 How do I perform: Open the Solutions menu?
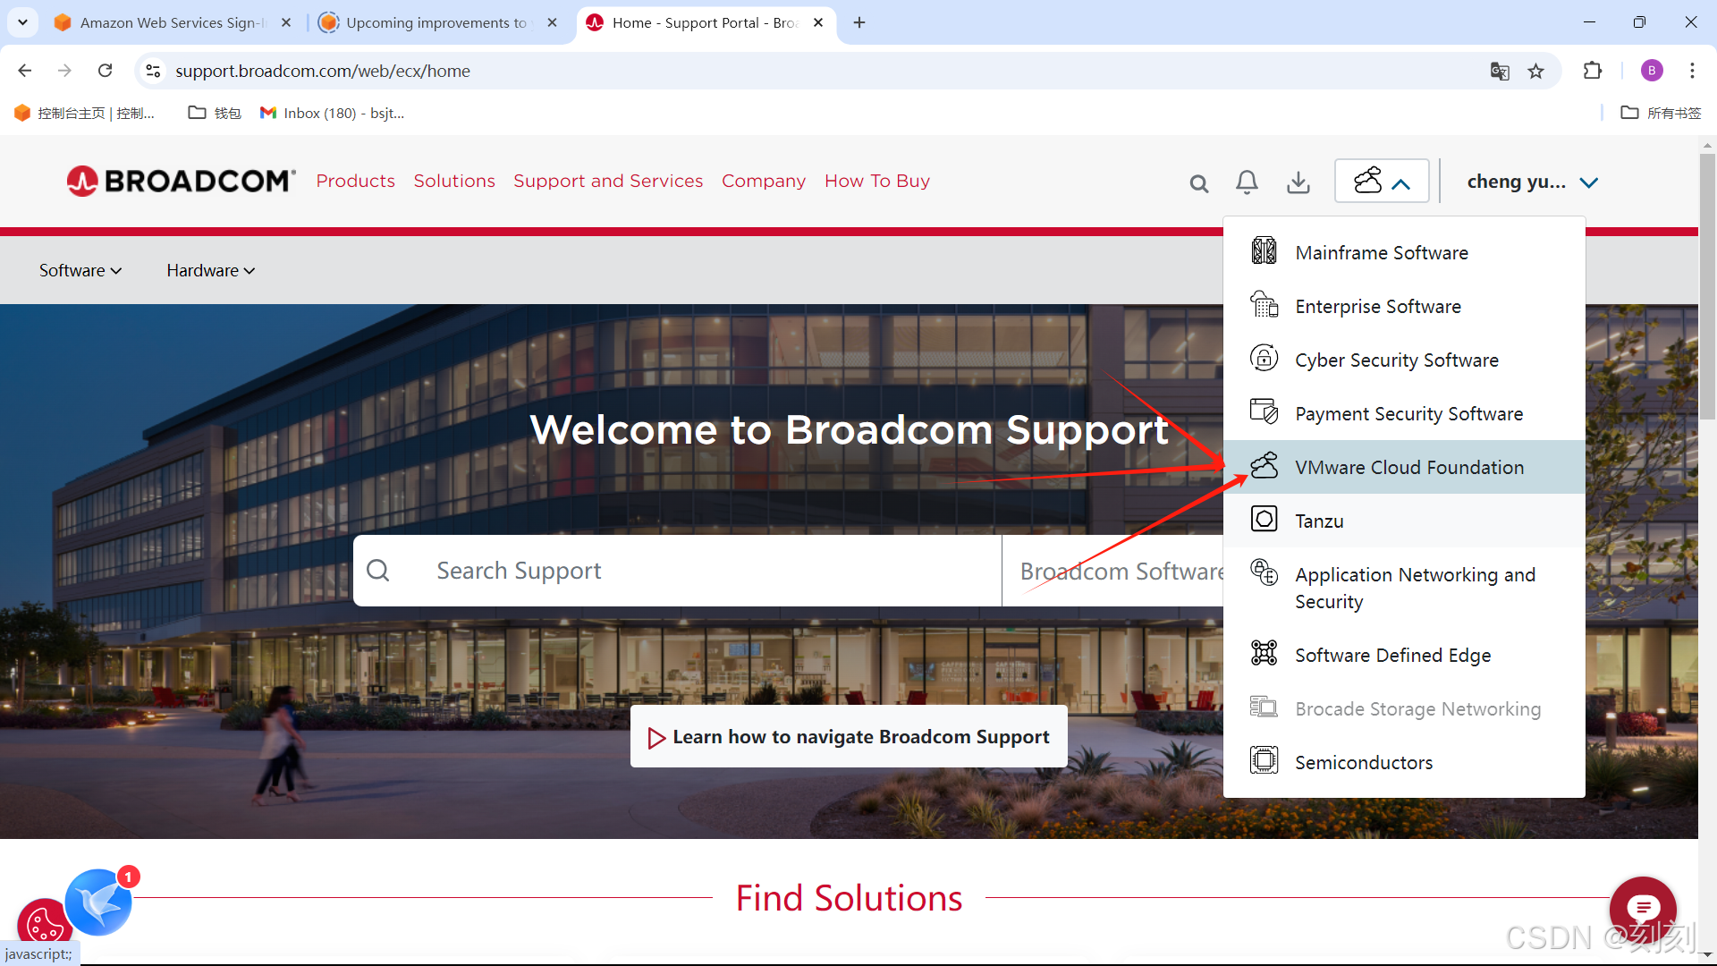[x=454, y=181]
